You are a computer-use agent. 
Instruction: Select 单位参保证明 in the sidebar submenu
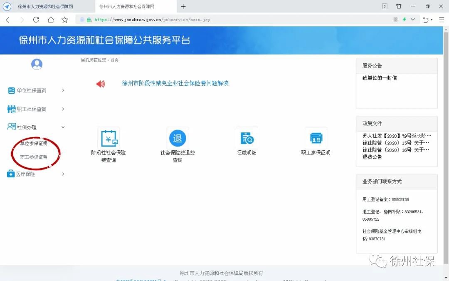point(34,144)
